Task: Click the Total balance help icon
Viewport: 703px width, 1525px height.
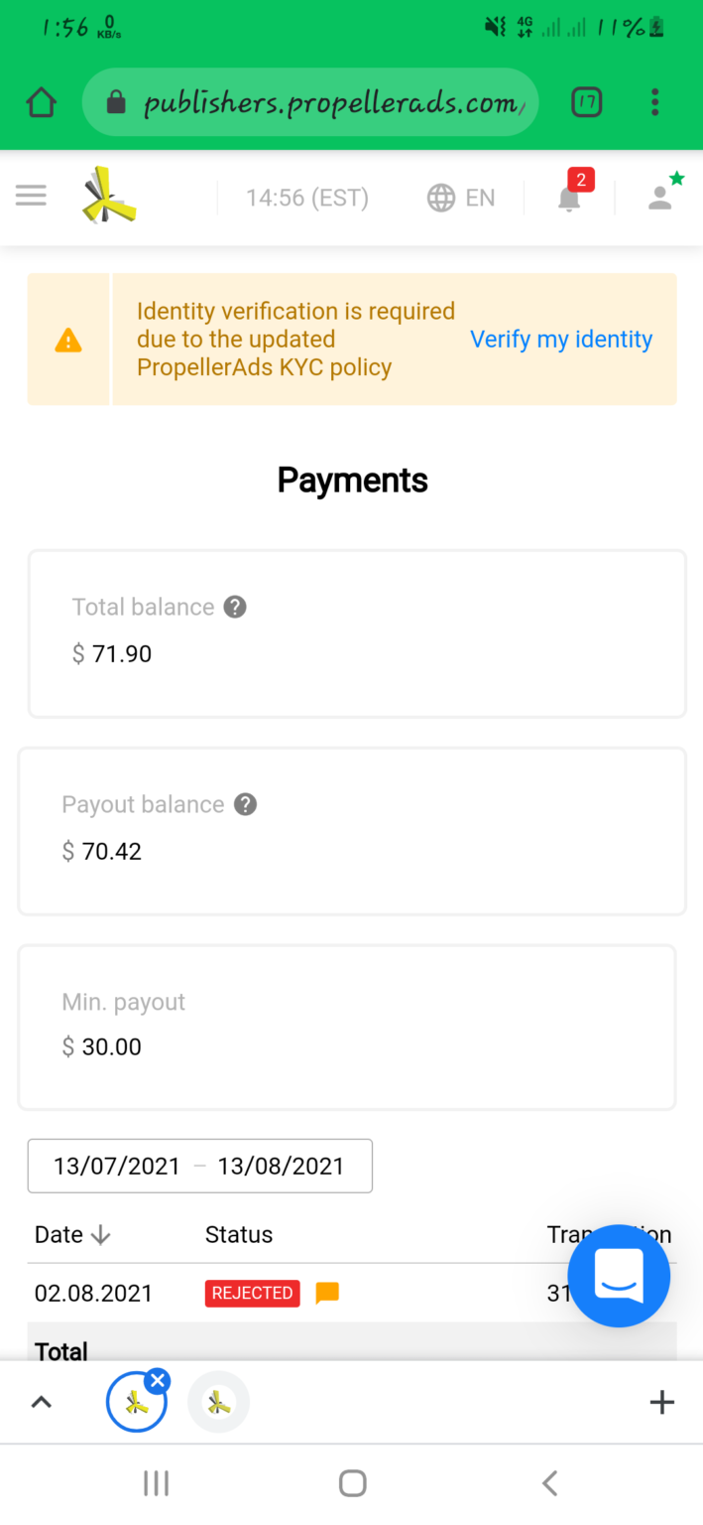Action: 235,607
